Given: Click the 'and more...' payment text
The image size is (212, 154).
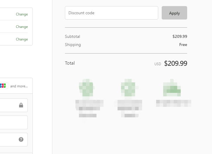Looking at the screenshot, I should pos(19,86).
